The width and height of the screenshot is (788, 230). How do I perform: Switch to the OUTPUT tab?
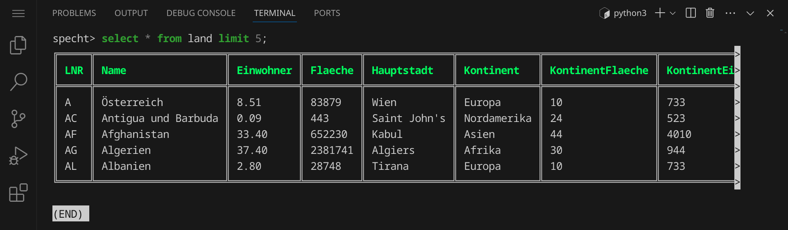coord(131,13)
